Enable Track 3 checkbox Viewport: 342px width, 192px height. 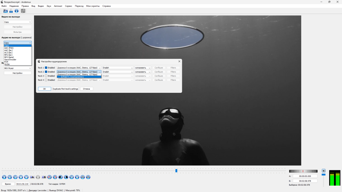(46, 76)
